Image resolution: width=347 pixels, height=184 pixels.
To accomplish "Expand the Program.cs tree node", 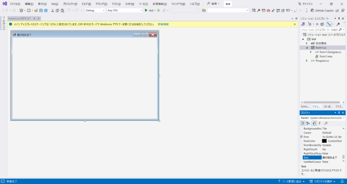I will (x=307, y=61).
